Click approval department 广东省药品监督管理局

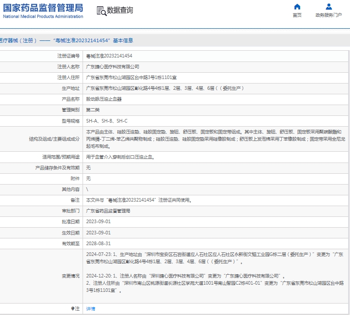click(108, 211)
